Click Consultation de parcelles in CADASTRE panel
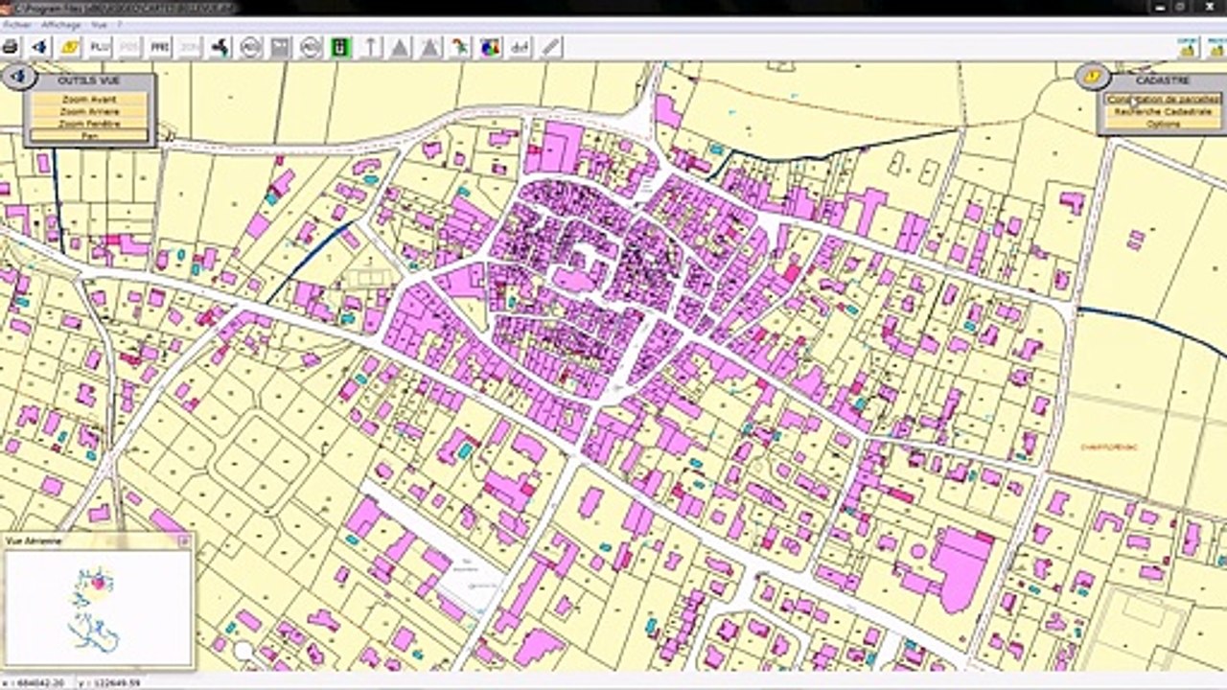1227x690 pixels. pyautogui.click(x=1163, y=100)
